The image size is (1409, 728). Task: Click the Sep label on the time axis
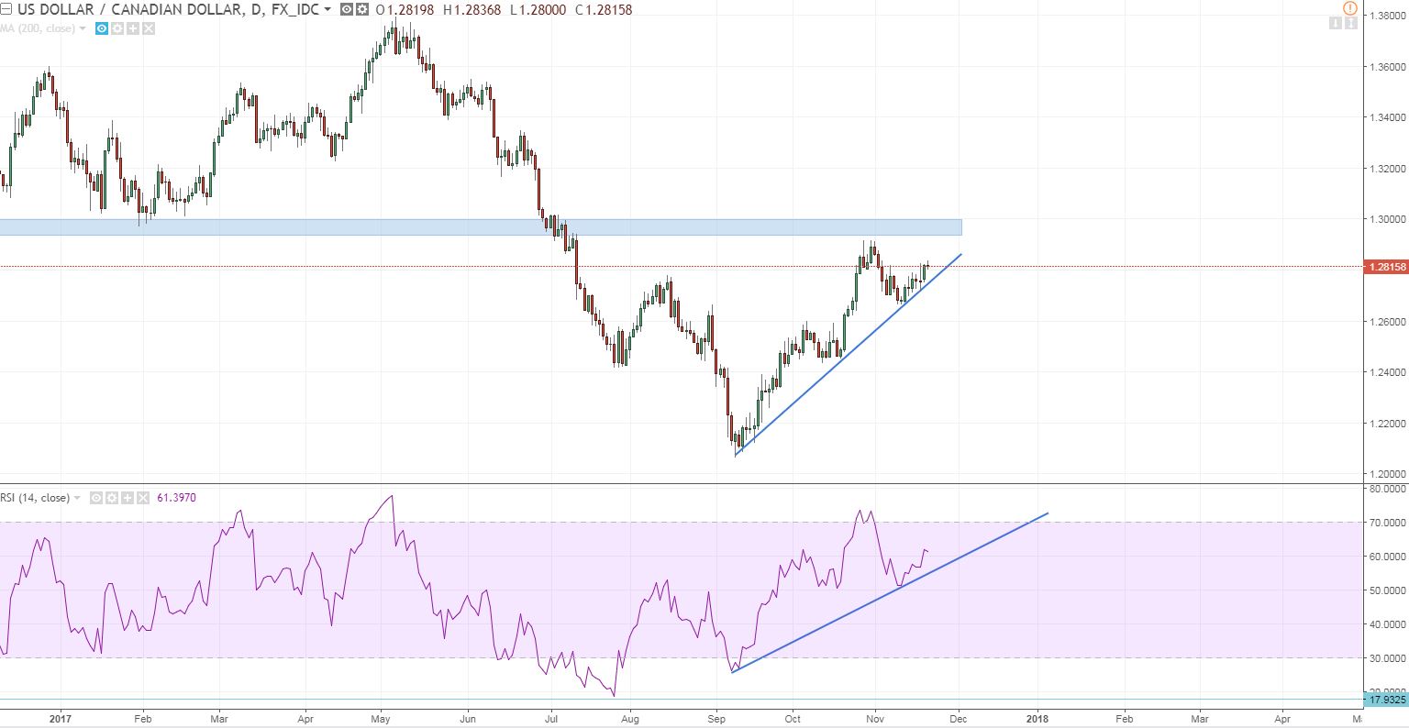coord(715,719)
